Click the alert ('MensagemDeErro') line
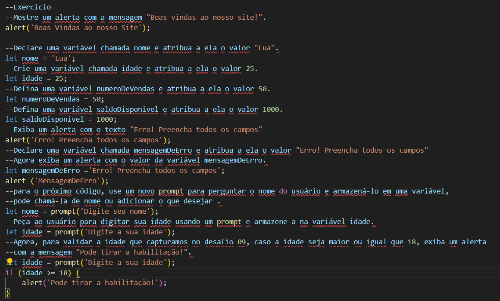500x301 pixels. click(x=57, y=181)
